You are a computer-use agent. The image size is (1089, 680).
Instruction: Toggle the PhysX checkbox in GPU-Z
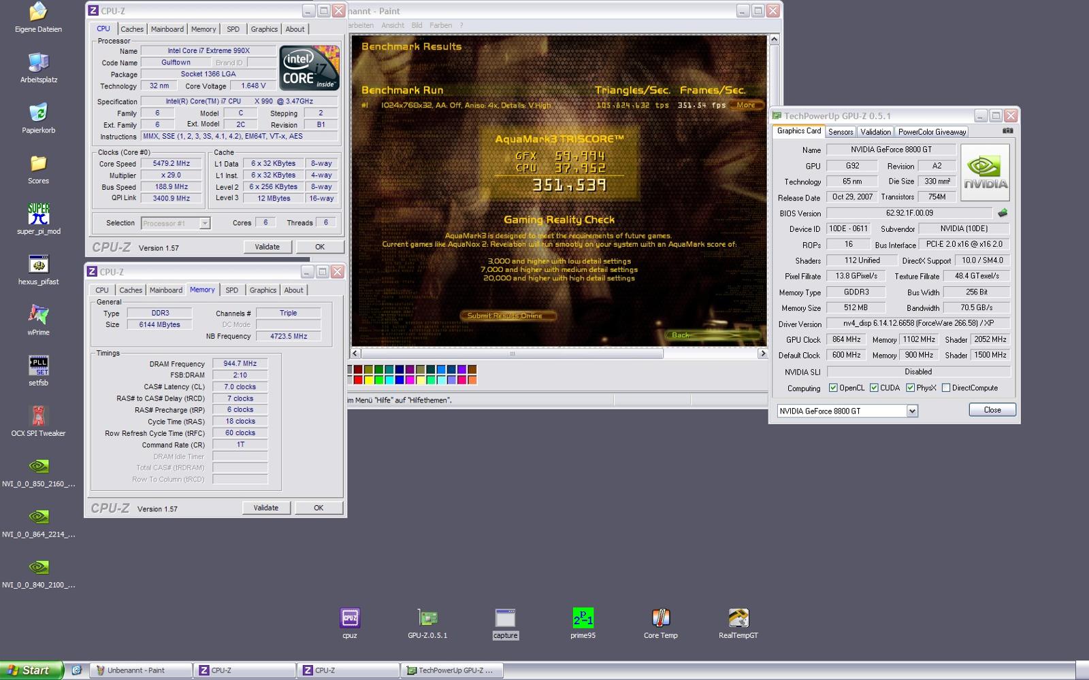click(x=910, y=388)
